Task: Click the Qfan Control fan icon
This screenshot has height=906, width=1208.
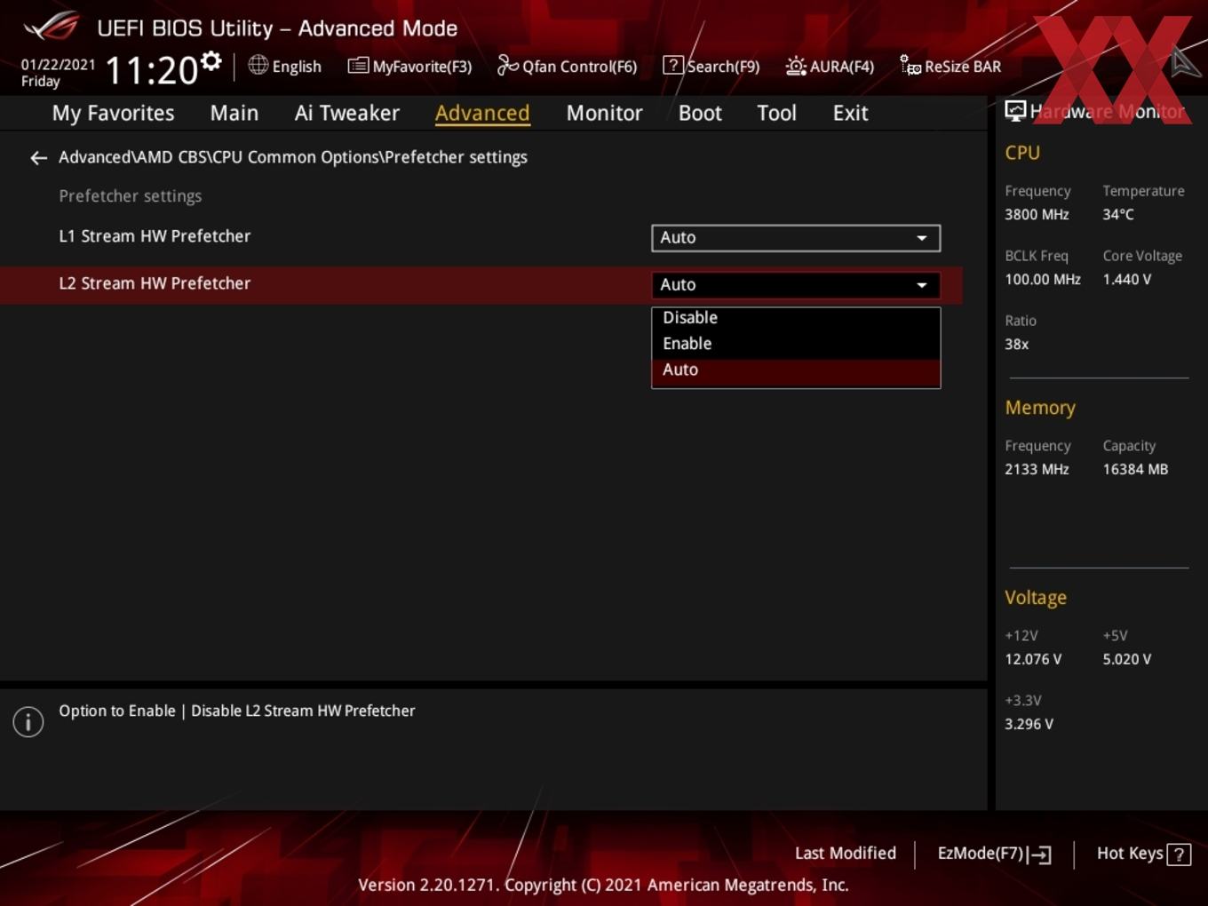Action: pos(507,65)
